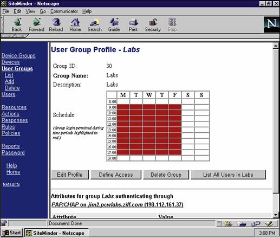
Task: Select SiteMinder - Netscape taskbar button
Action: tap(56, 233)
